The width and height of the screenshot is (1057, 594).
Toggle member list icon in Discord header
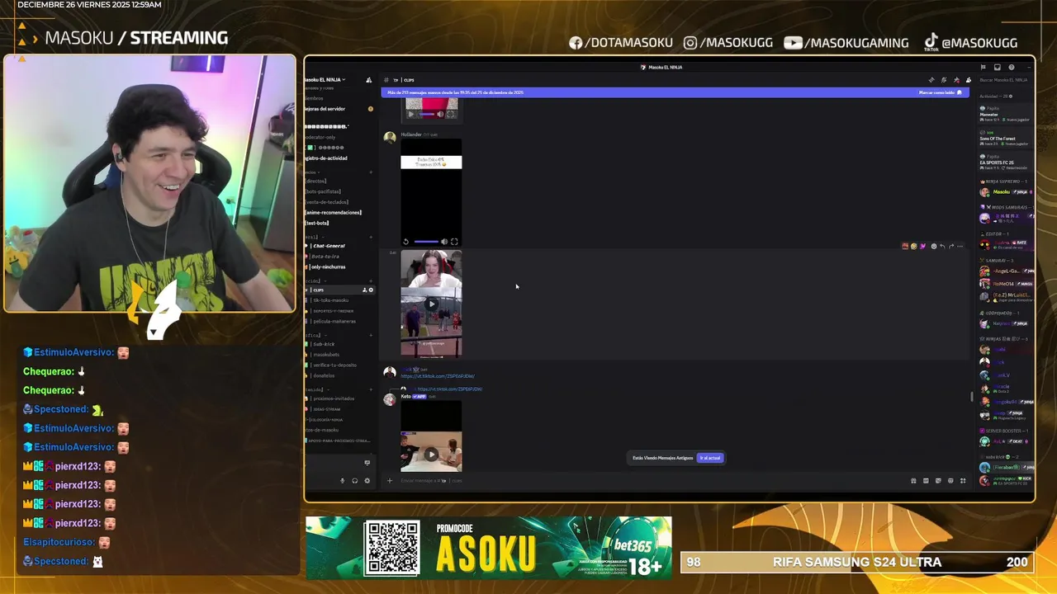tap(969, 80)
